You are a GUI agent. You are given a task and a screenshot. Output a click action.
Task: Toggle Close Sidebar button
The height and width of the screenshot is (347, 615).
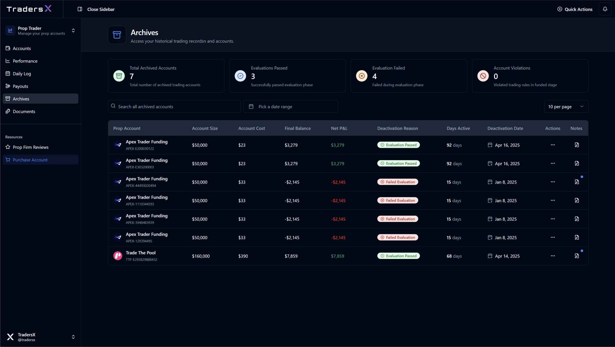click(x=96, y=9)
